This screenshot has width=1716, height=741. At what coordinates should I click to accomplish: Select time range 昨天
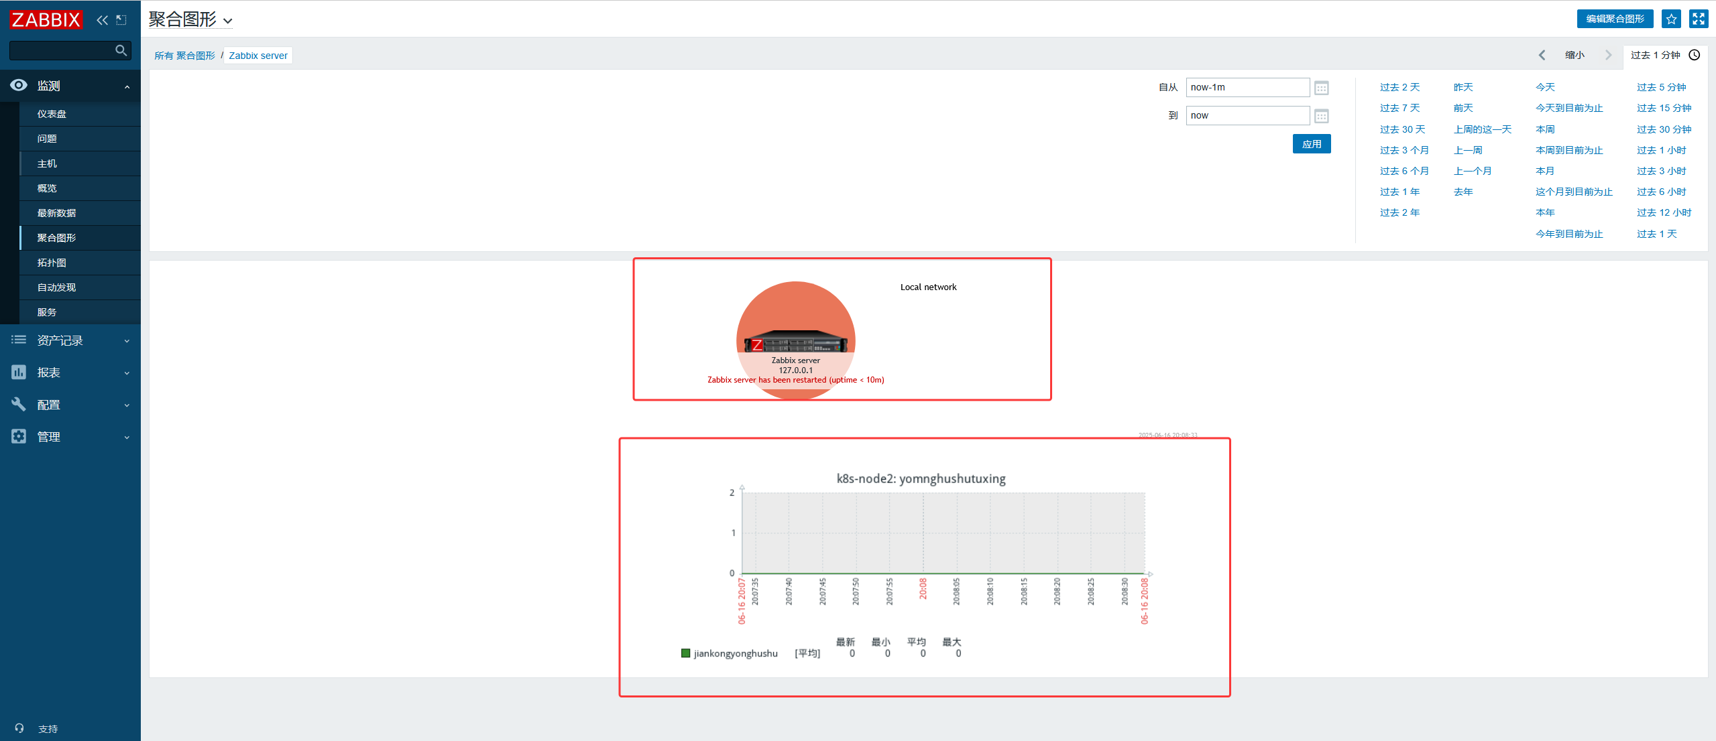[1463, 87]
